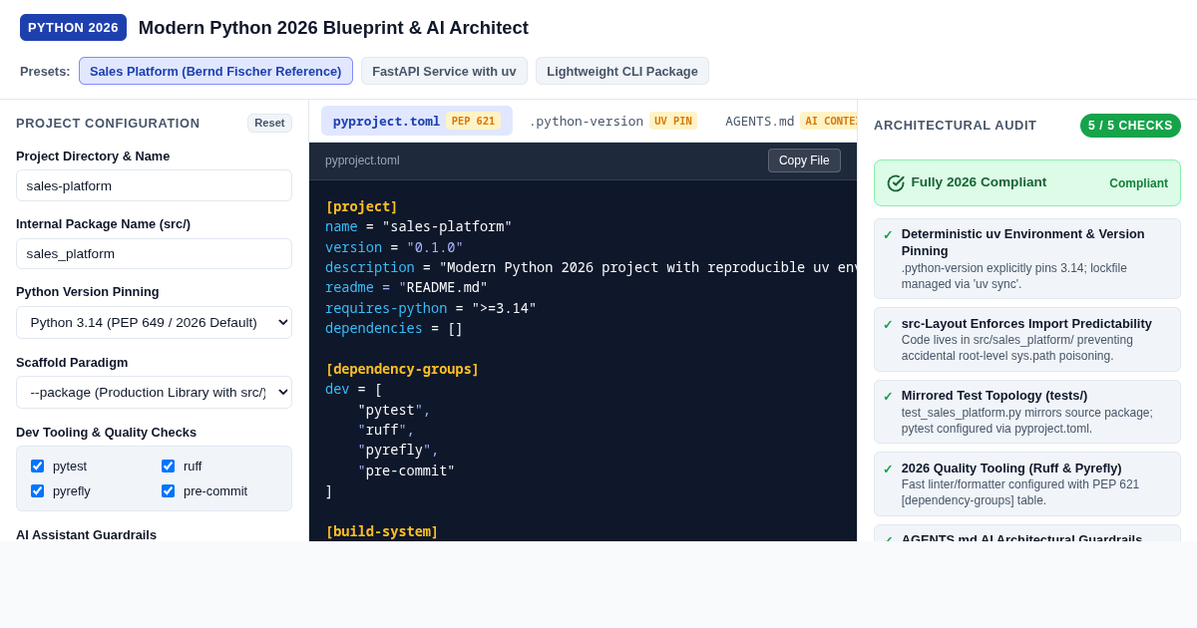Click the checkmark beside src-Layout Enforces Import Predictability
Image resolution: width=1197 pixels, height=628 pixels.
coord(888,325)
